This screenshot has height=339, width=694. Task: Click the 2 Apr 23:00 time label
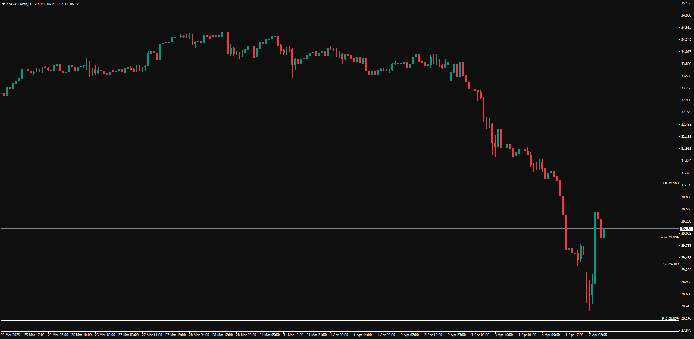[x=457, y=335]
